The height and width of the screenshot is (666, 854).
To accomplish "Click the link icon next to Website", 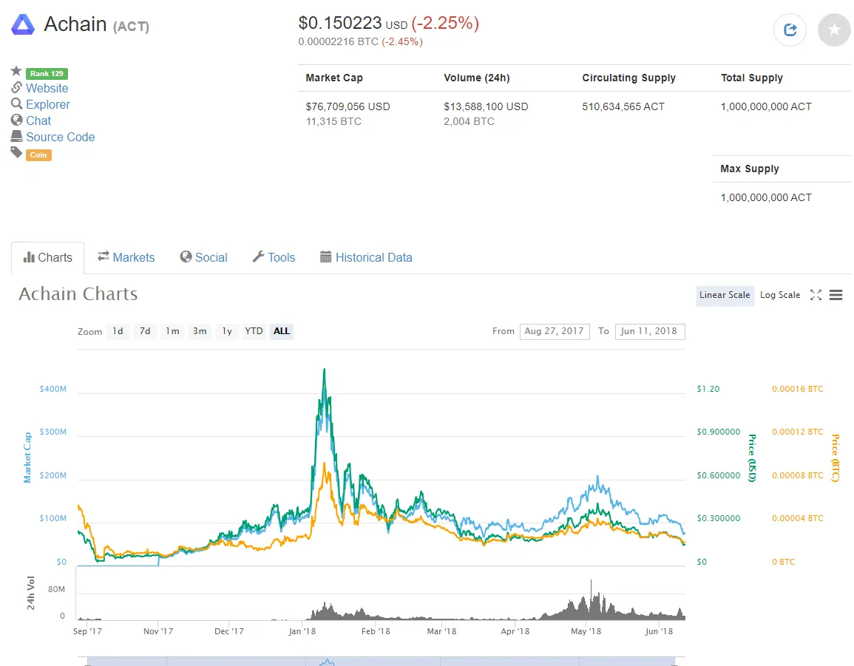I will pyautogui.click(x=17, y=87).
